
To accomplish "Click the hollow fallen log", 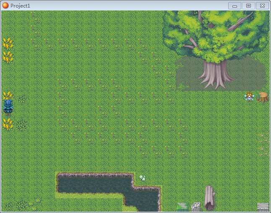I will (x=209, y=198).
